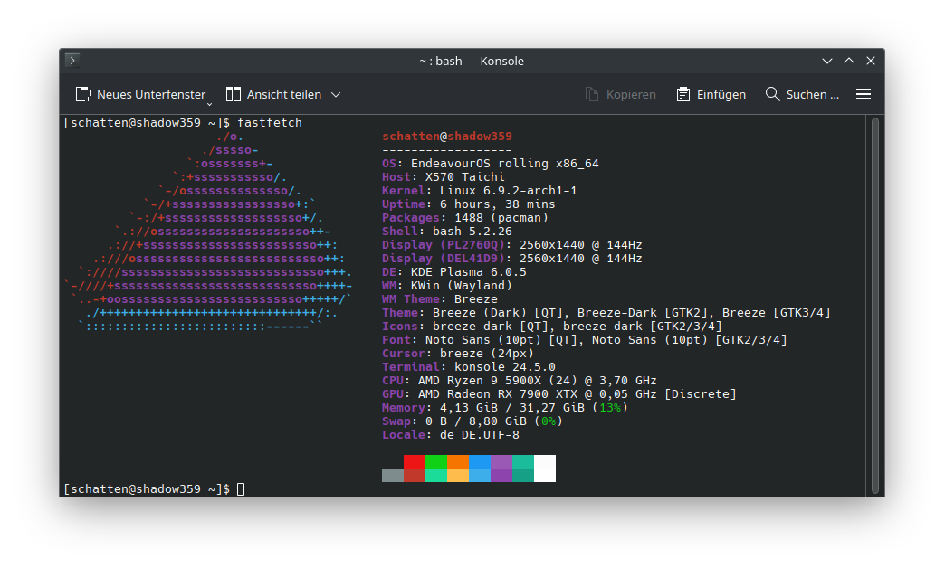Open a new tab with Neues Unterfenster
945x568 pixels.
[x=140, y=95]
